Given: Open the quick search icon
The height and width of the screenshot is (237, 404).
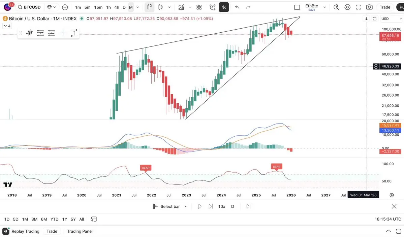Looking at the screenshot, I should click(x=336, y=7).
